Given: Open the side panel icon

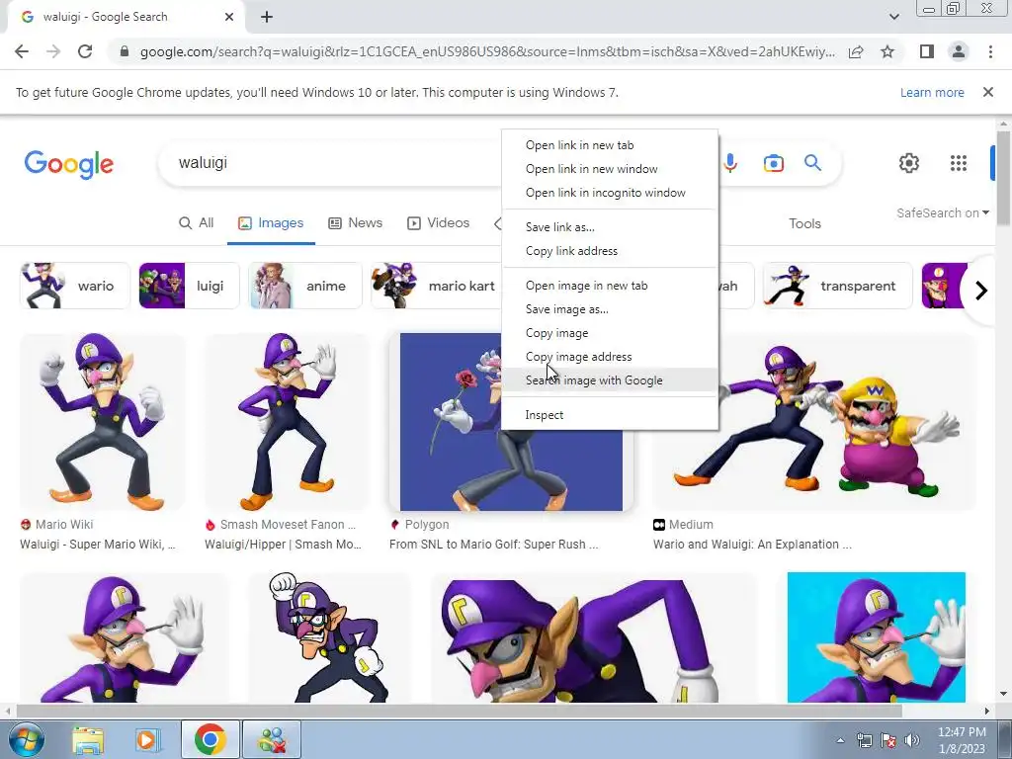Looking at the screenshot, I should pyautogui.click(x=927, y=51).
